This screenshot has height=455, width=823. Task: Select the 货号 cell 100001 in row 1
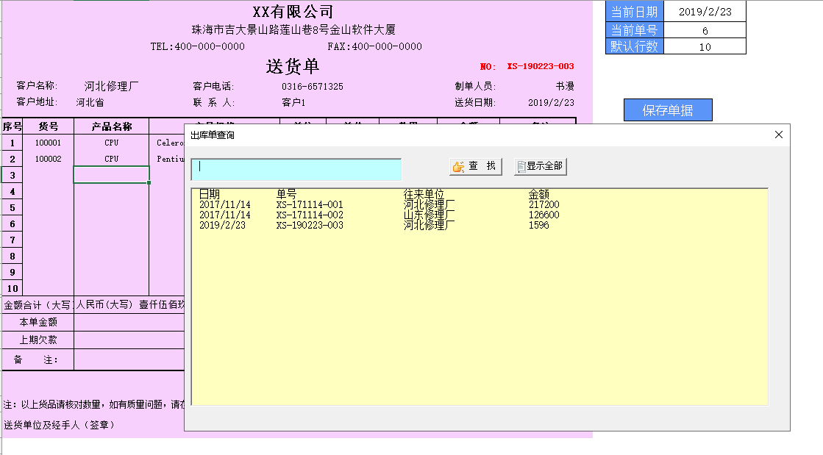coord(48,143)
